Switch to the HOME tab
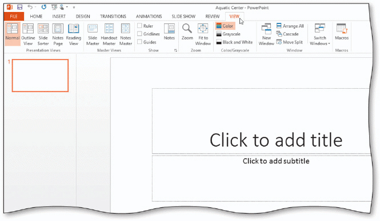Viewport: 380px width, 221px height. (36, 17)
